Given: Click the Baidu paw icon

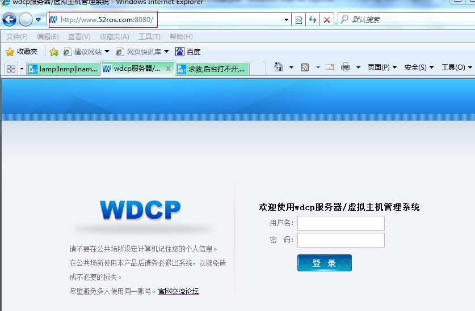Looking at the screenshot, I should click(180, 52).
